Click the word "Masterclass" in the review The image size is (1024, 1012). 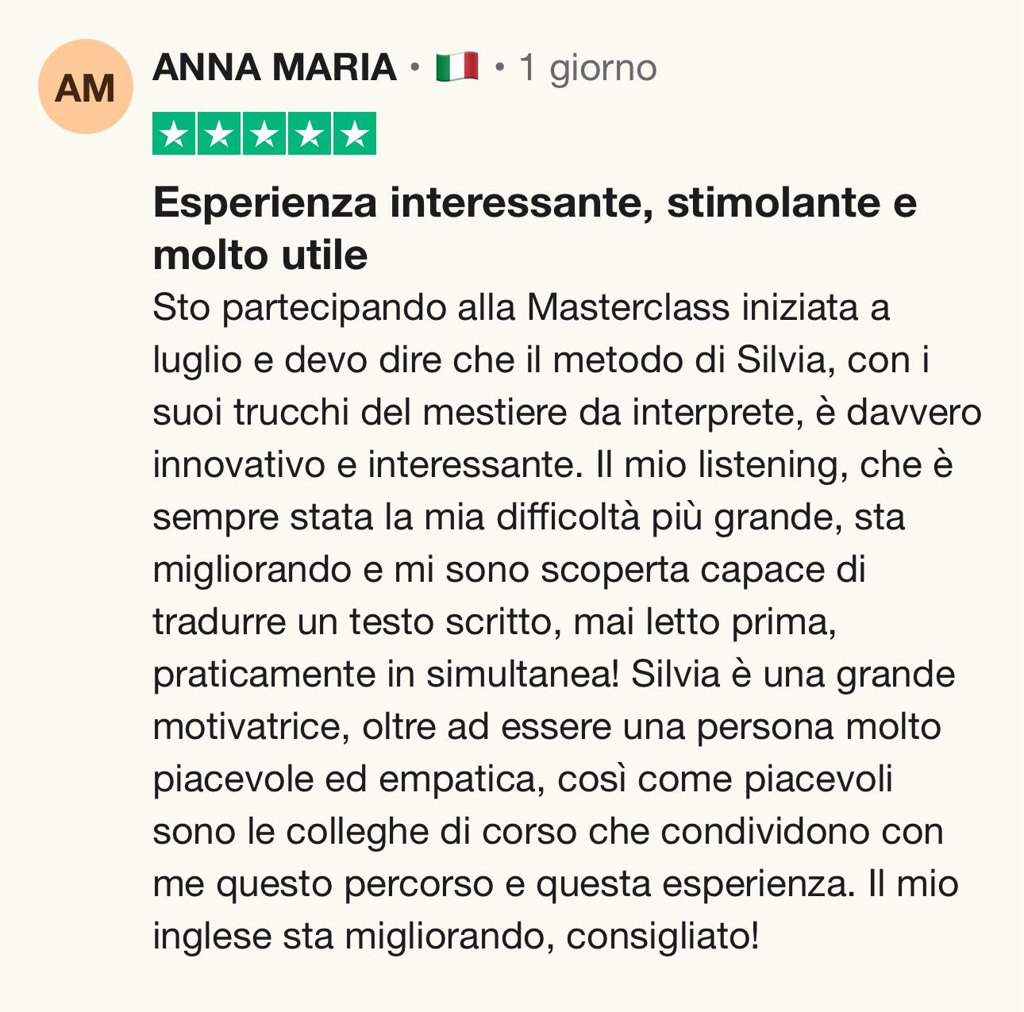pyautogui.click(x=628, y=308)
